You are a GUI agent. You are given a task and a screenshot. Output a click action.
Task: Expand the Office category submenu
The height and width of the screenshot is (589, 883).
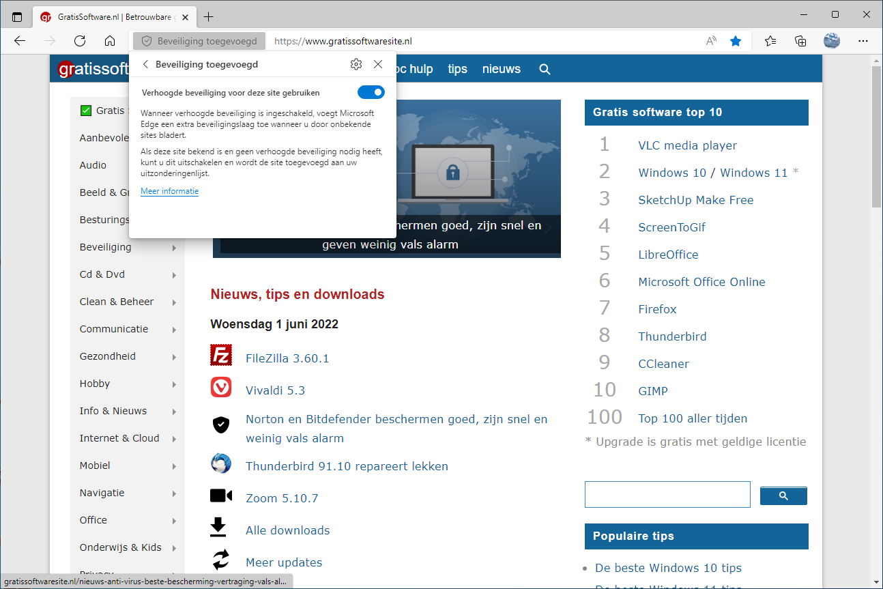tap(174, 521)
